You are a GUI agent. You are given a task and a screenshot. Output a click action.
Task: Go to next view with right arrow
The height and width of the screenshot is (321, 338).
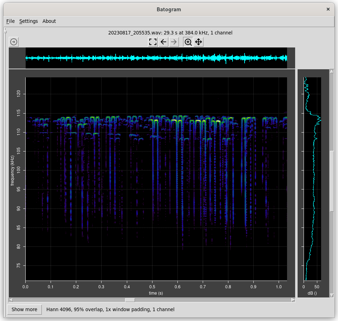click(174, 42)
